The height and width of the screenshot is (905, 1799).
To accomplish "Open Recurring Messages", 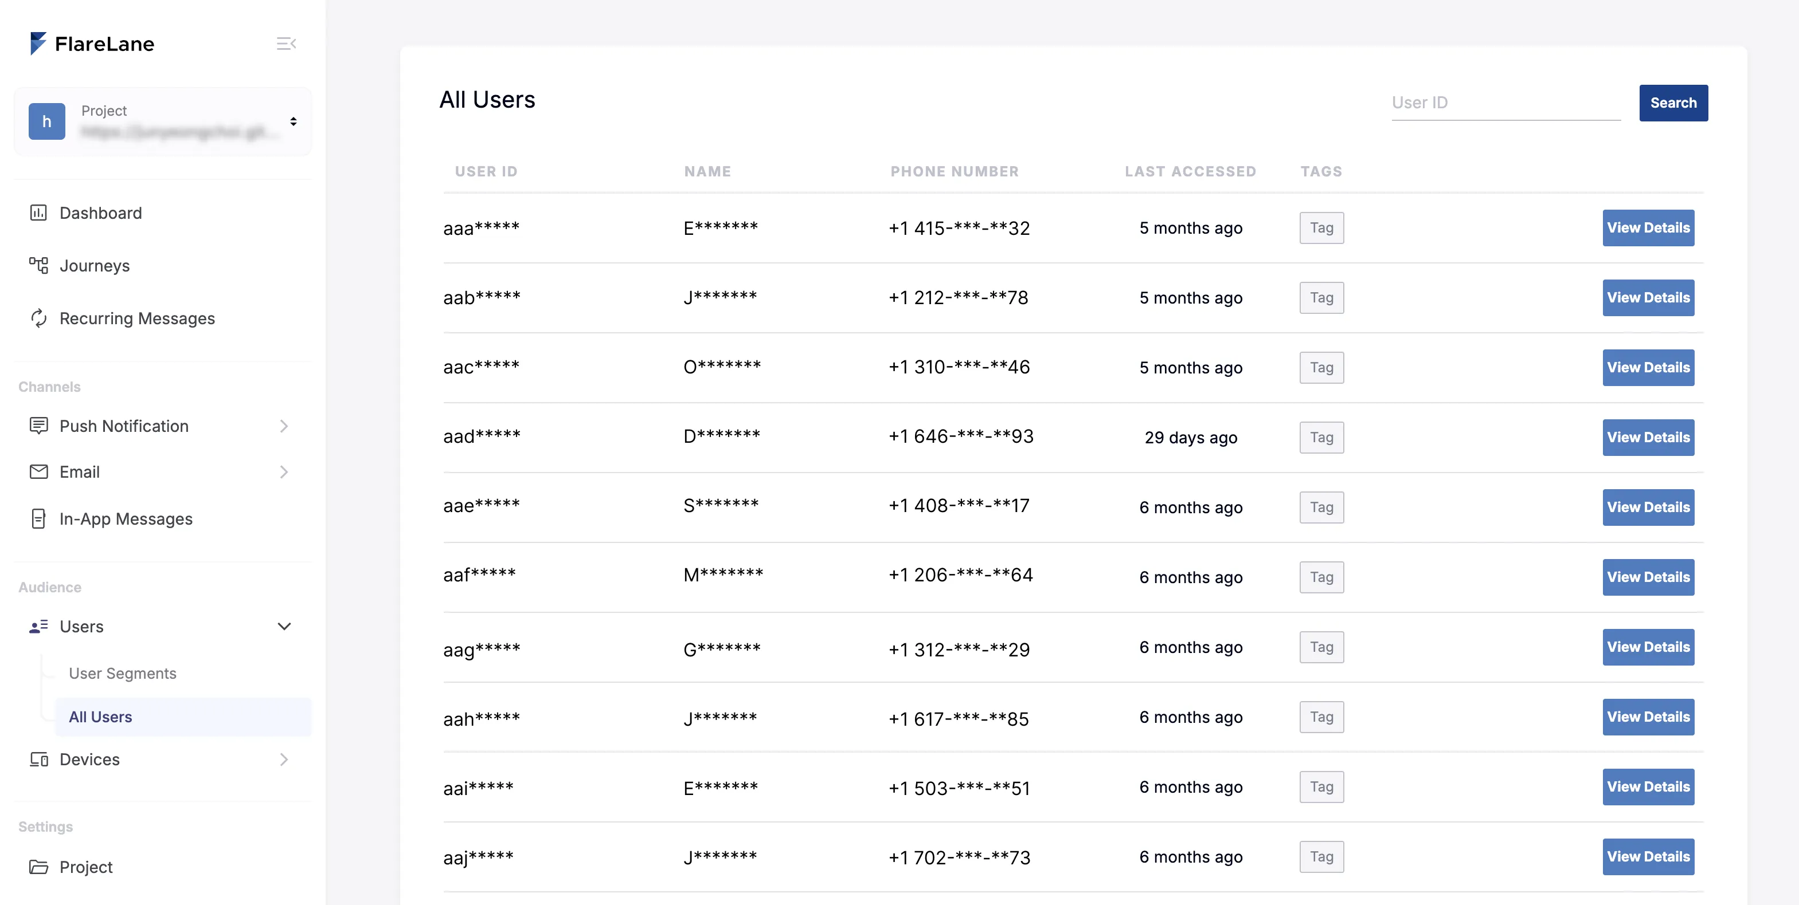I will (138, 318).
